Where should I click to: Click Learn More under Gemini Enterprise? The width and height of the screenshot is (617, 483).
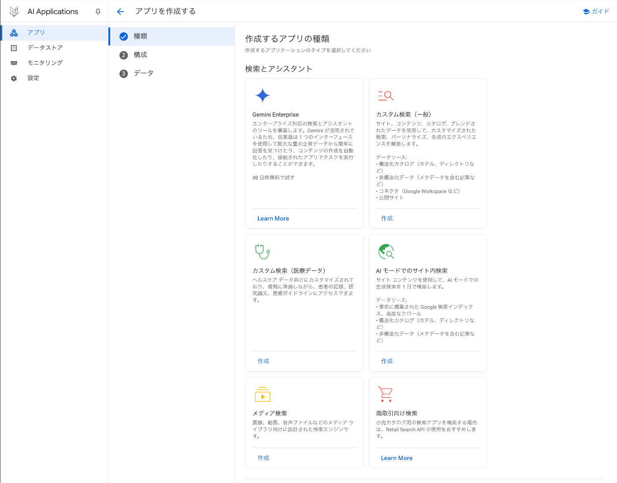(x=273, y=218)
